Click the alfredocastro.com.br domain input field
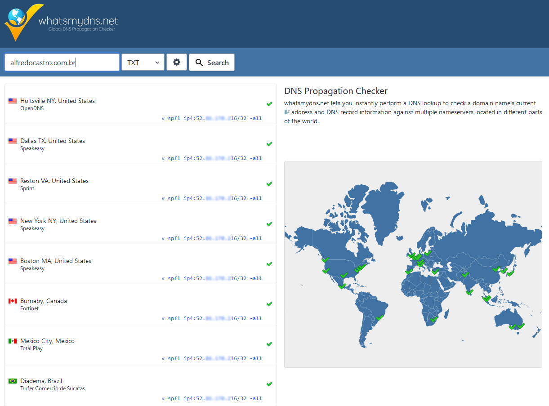 pyautogui.click(x=62, y=62)
